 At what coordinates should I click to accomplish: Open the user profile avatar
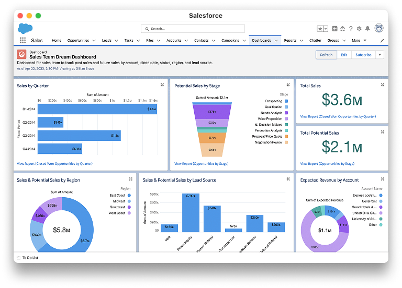[x=379, y=28]
